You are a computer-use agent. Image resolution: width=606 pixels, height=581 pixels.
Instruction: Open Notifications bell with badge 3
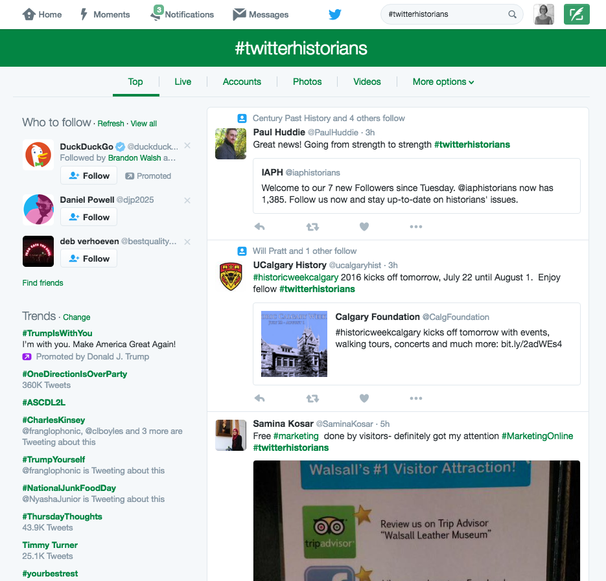(x=157, y=13)
